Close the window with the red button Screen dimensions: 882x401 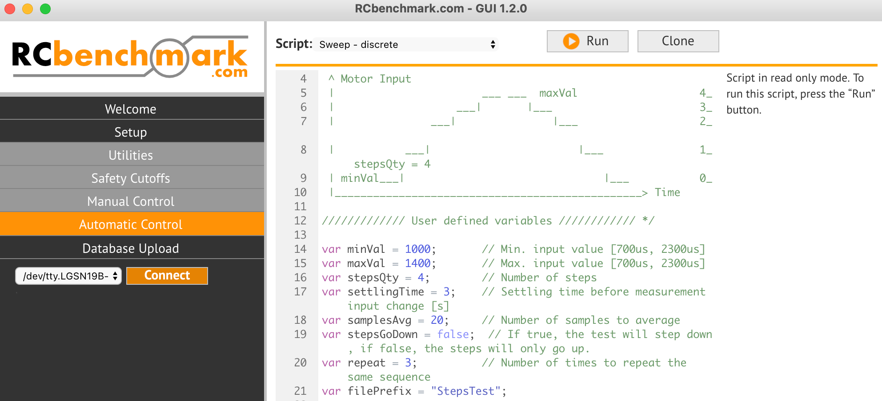10,9
